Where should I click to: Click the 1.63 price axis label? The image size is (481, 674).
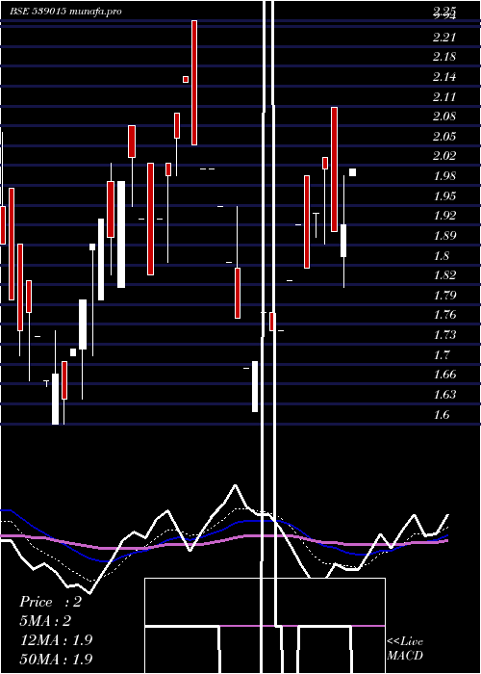(444, 395)
